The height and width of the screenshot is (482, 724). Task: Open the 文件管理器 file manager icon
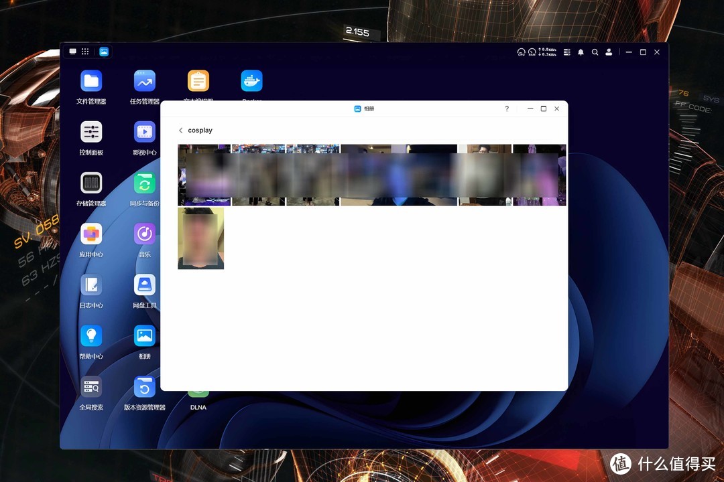coord(91,82)
